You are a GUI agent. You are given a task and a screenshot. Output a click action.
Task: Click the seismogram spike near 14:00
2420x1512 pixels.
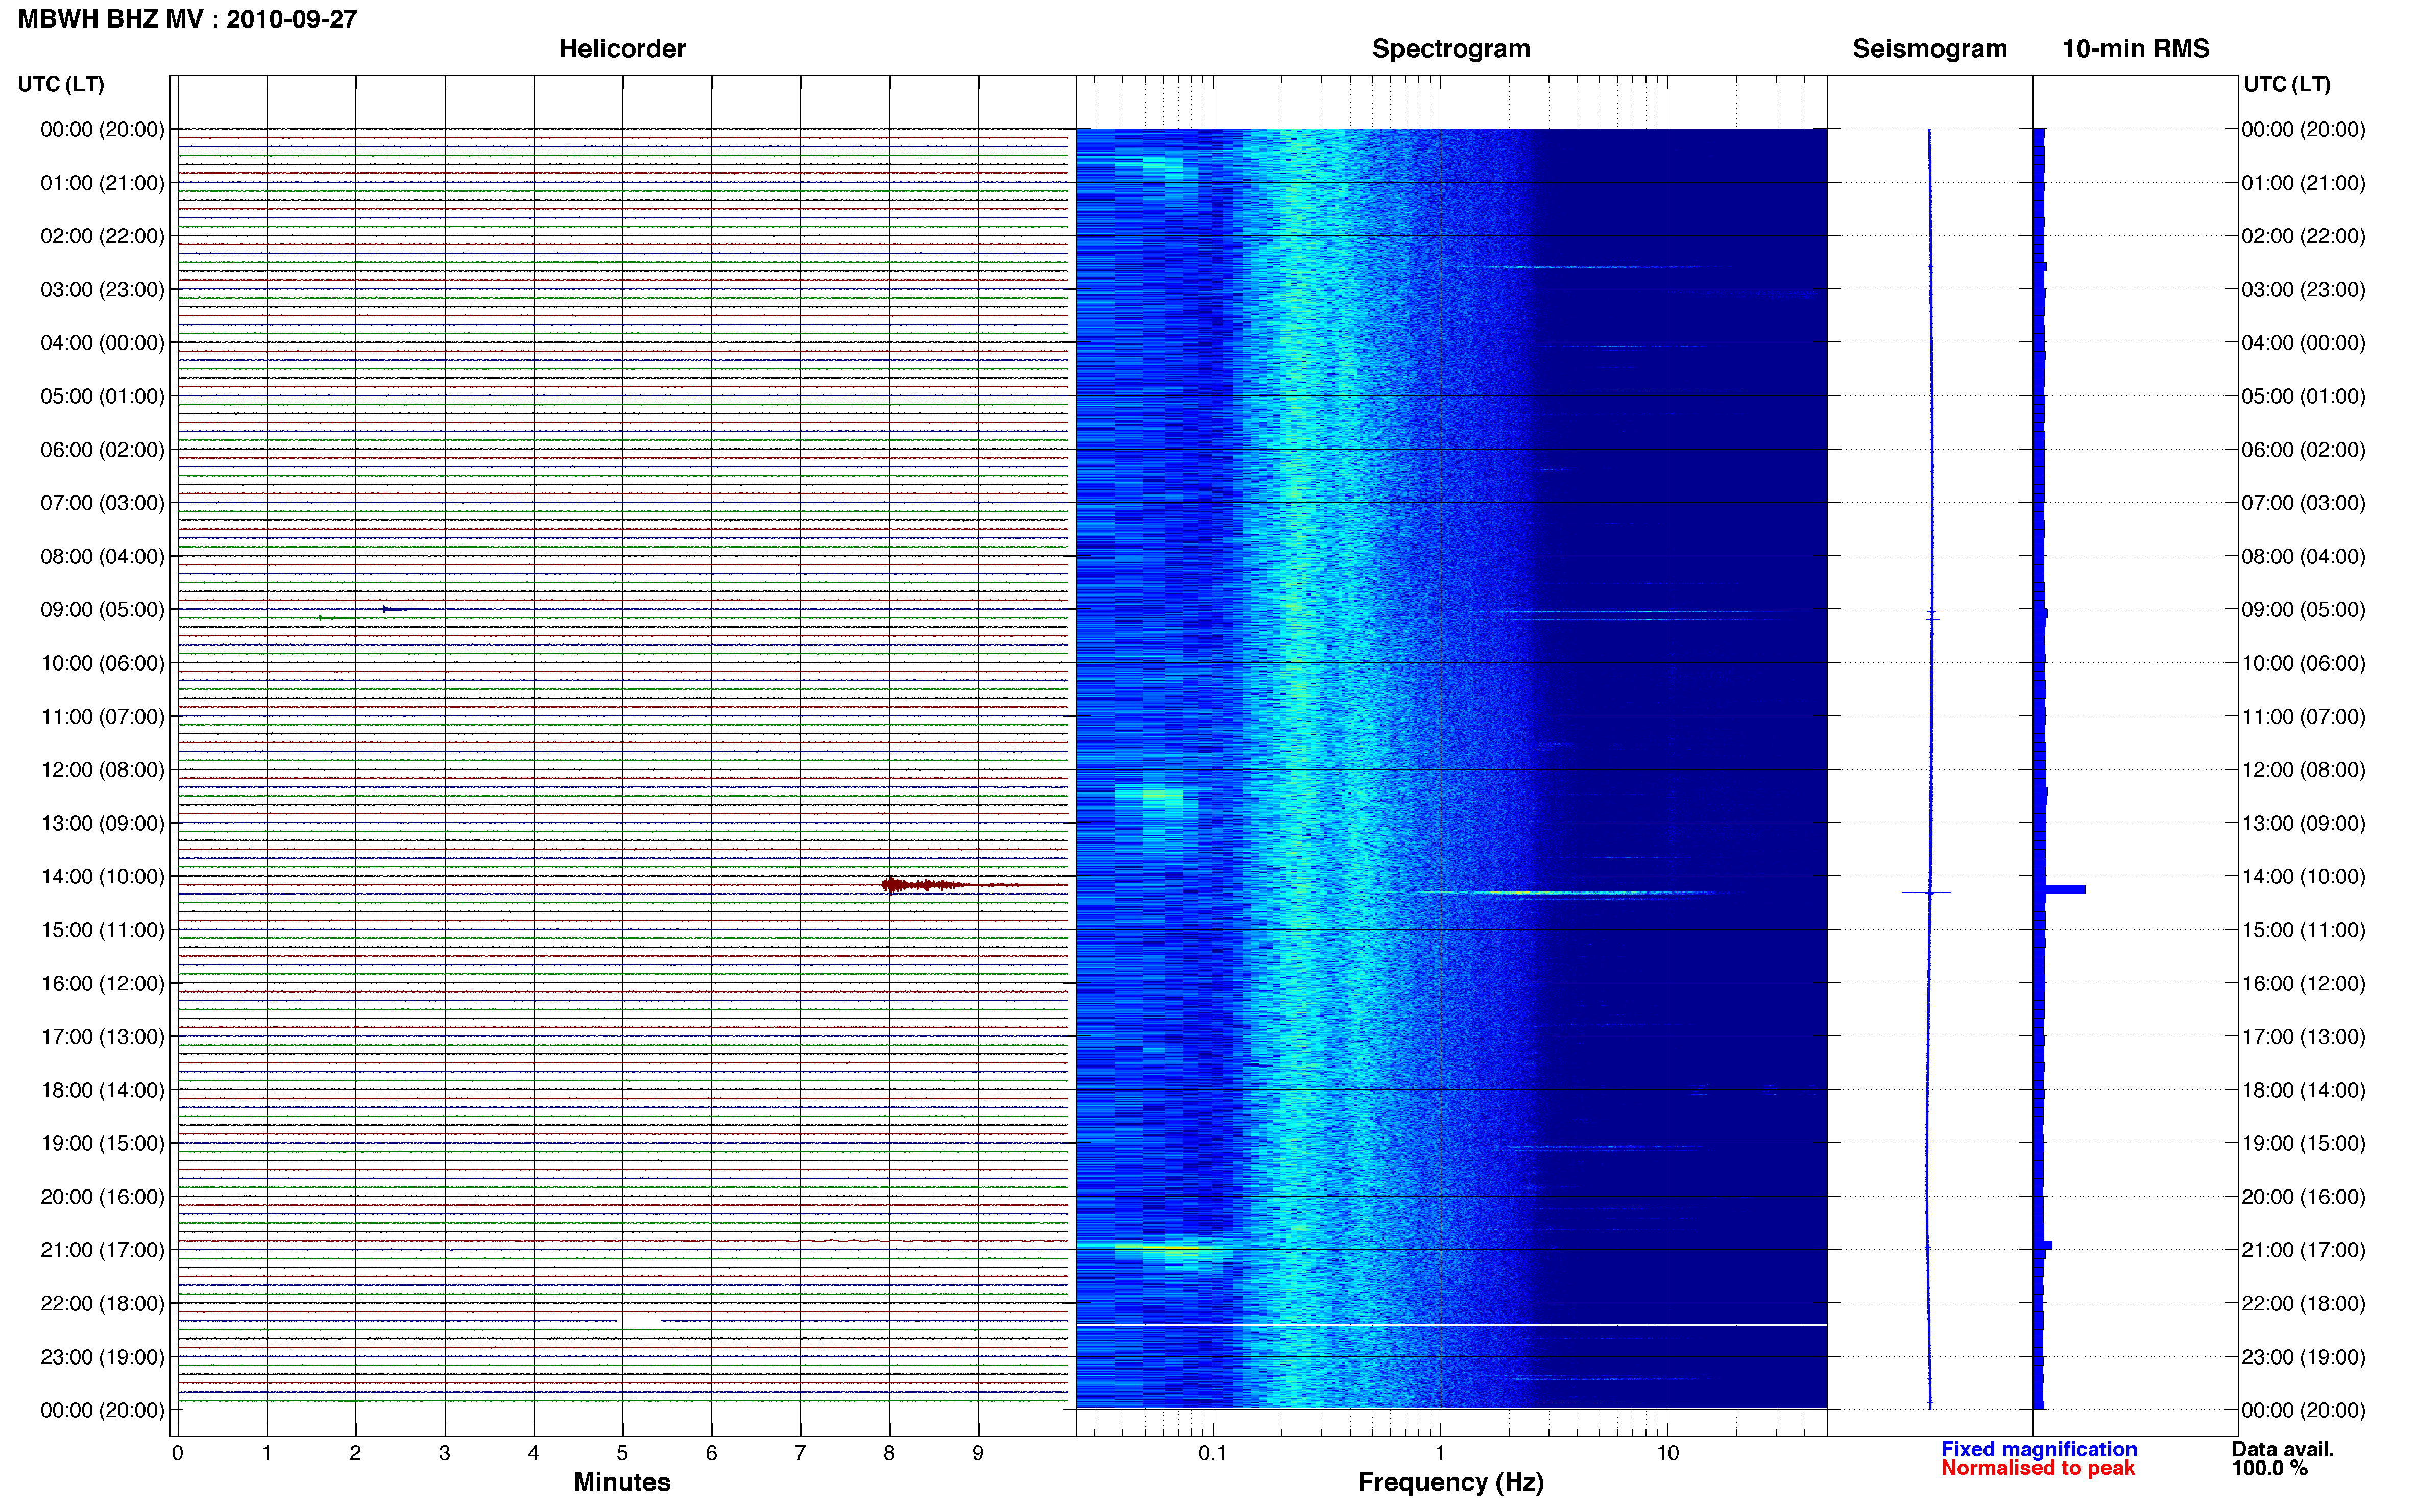tap(1927, 892)
